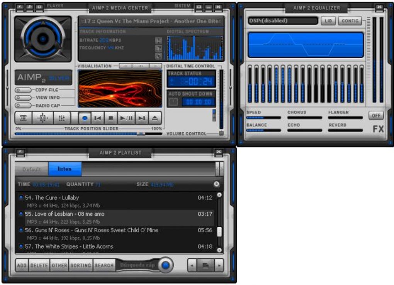Select track 57. The White Stripes - Little Acorns
Viewport: 394px width, 285px height.
[116, 247]
